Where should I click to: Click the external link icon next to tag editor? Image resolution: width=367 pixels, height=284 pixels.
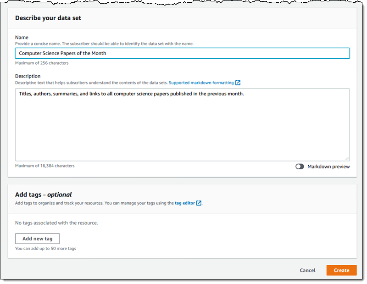(199, 203)
